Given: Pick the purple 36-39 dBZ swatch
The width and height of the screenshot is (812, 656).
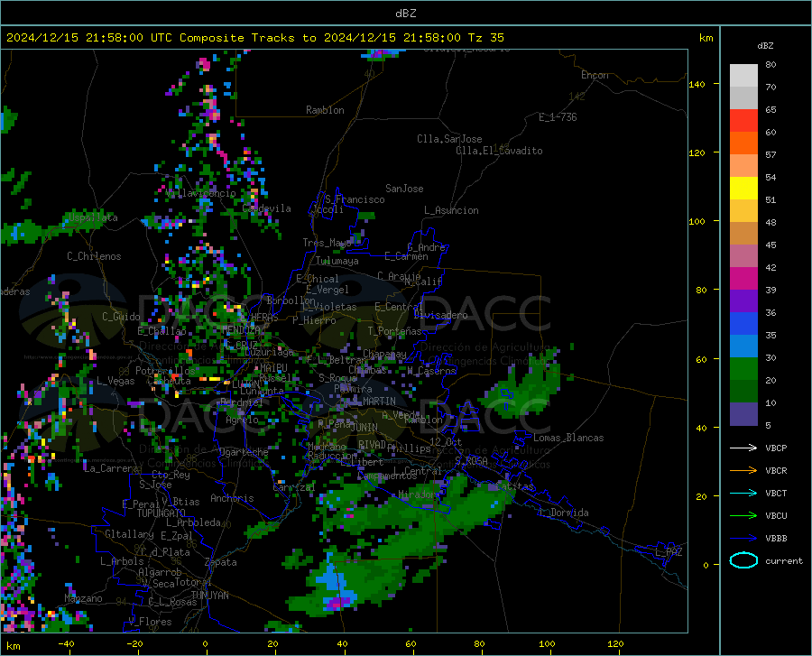Looking at the screenshot, I should pyautogui.click(x=743, y=301).
